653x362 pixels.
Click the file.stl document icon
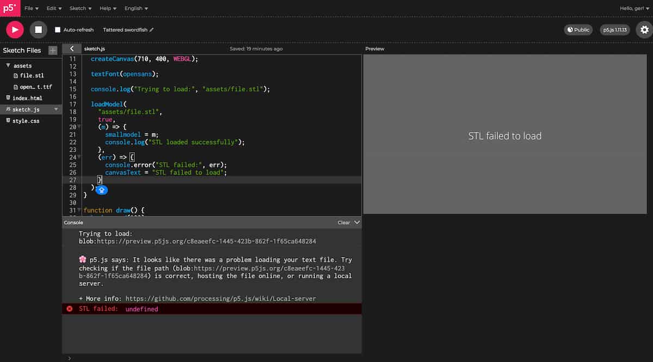coord(15,76)
